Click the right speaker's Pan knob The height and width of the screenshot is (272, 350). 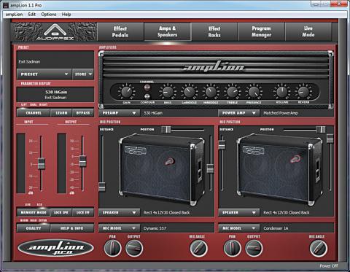pyautogui.click(x=232, y=248)
